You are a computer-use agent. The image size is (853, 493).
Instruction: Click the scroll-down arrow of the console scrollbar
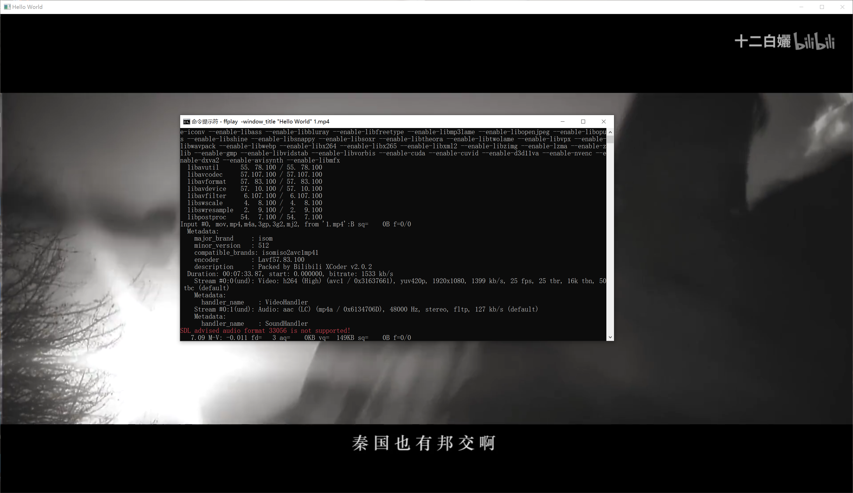pos(610,337)
